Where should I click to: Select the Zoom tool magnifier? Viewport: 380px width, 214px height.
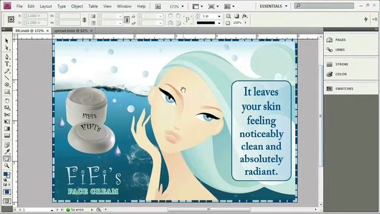(7, 166)
